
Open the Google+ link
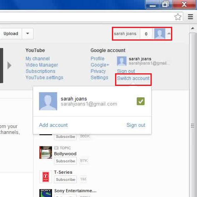[100, 65]
